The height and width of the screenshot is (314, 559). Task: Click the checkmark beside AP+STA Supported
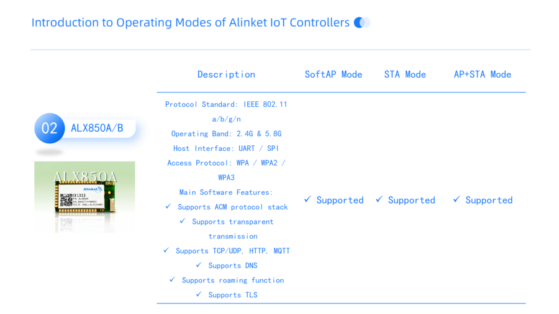pyautogui.click(x=457, y=199)
